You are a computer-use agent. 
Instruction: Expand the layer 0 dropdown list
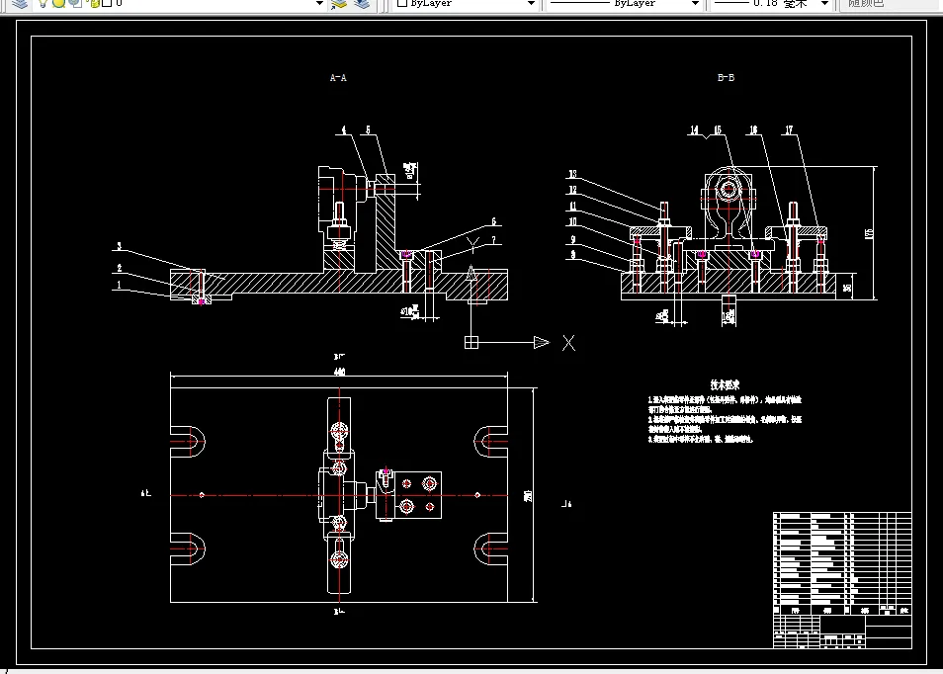point(319,4)
